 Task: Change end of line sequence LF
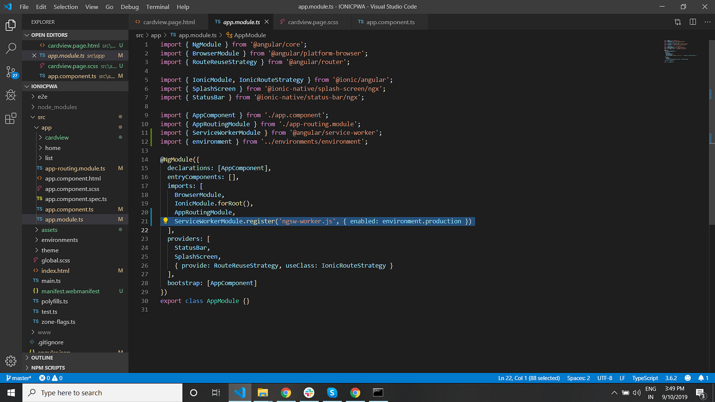[622, 378]
